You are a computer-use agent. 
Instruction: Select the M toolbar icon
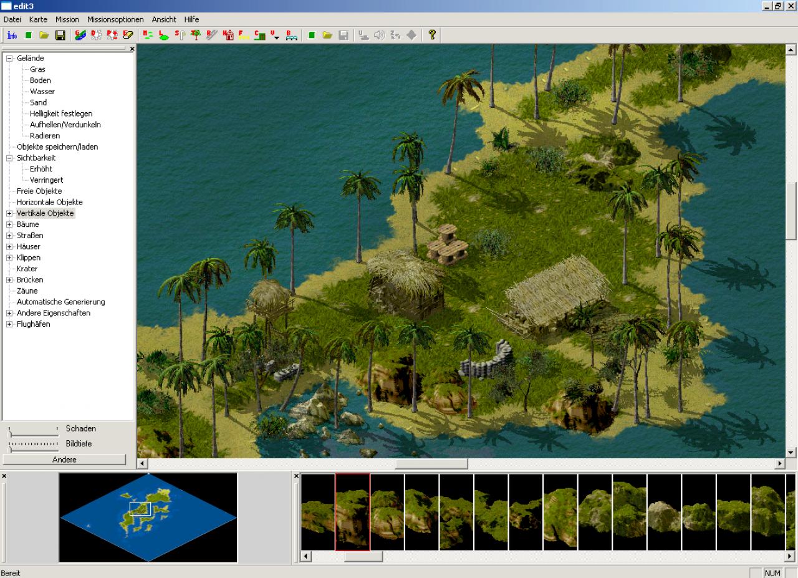(x=148, y=35)
